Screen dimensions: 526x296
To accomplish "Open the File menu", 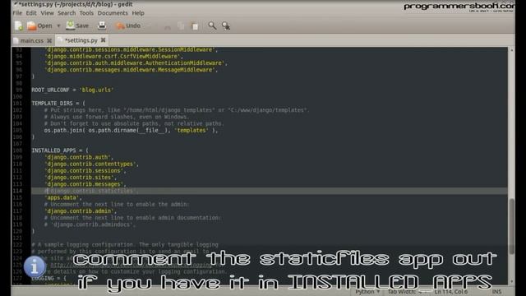I will tap(17, 13).
